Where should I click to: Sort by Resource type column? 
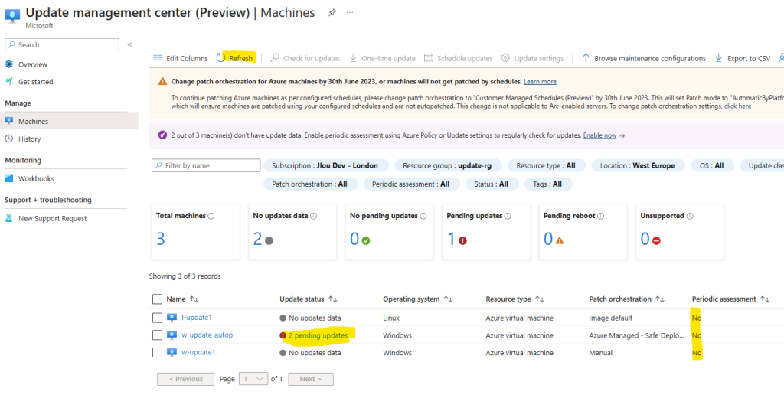(515, 299)
